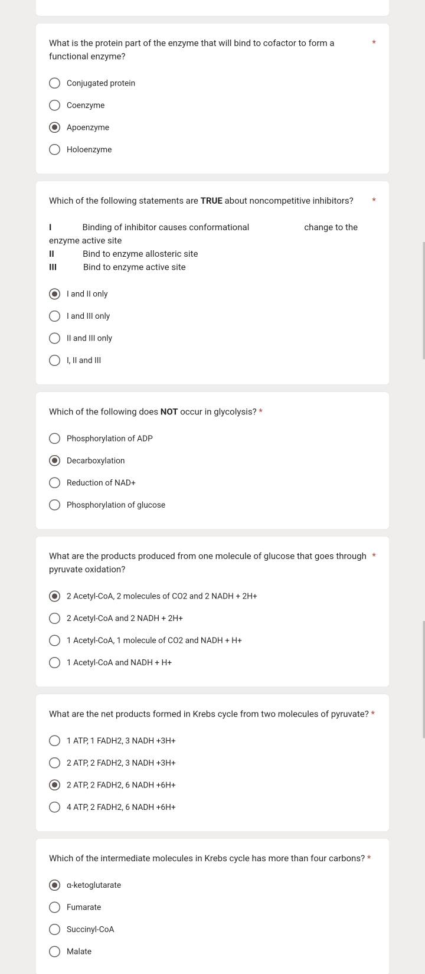Image resolution: width=425 pixels, height=974 pixels.
Task: Choose Decarboxylation in glycolysis question
Action: click(x=55, y=460)
